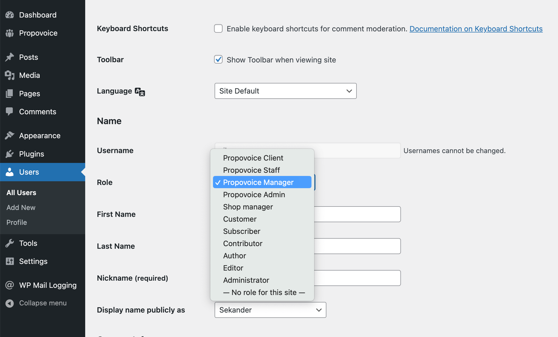Select Contributor role option
The image size is (558, 337).
point(262,243)
